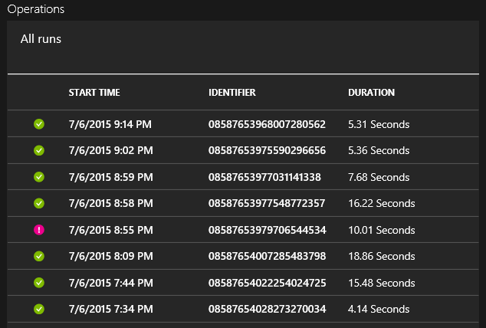
Task: Open run identifier 08587653968007280562
Action: (267, 124)
